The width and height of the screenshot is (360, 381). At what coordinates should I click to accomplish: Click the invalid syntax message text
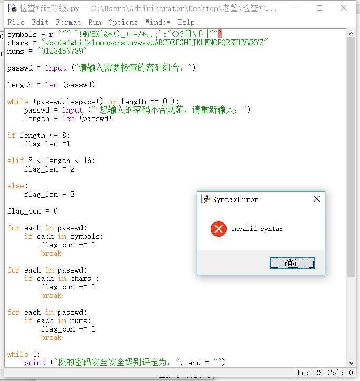256,229
